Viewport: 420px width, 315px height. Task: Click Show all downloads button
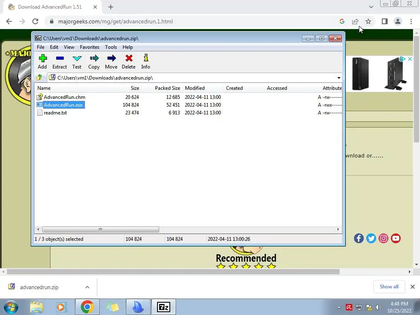pos(389,287)
